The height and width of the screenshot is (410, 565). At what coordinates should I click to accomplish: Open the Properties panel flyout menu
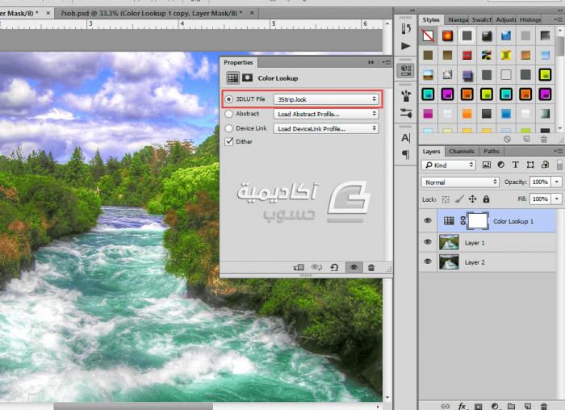click(x=387, y=62)
